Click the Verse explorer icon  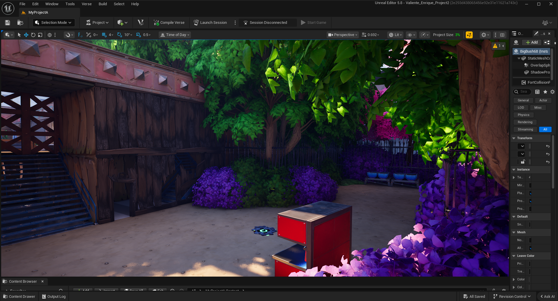coord(141,23)
